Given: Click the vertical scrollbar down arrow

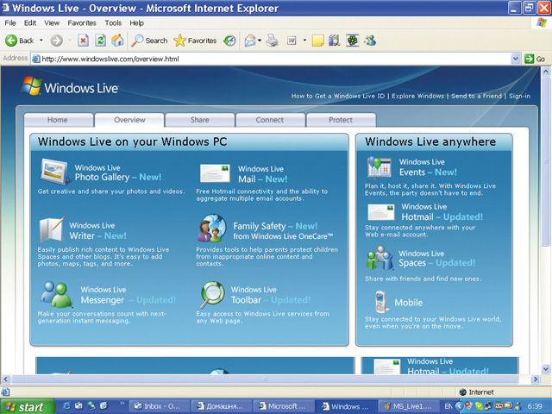Looking at the screenshot, I should click(546, 368).
